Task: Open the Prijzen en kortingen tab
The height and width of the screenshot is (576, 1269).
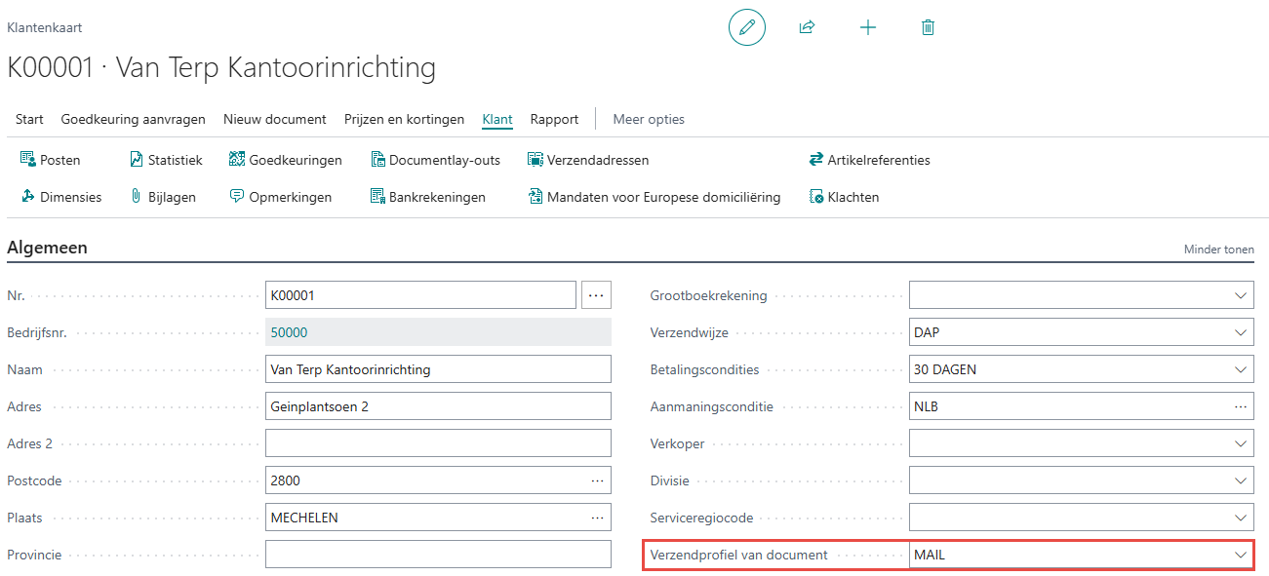Action: 404,119
